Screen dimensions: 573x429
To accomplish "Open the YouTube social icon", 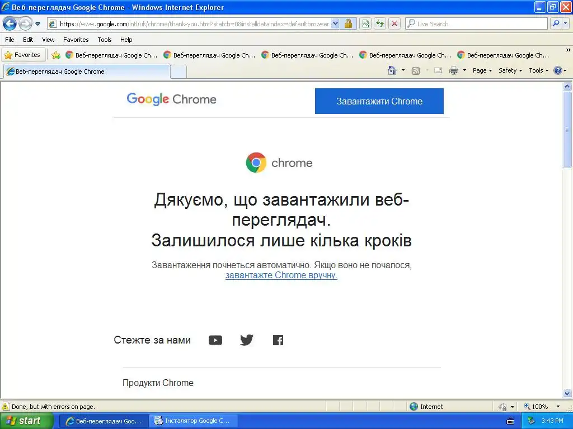I will (215, 340).
